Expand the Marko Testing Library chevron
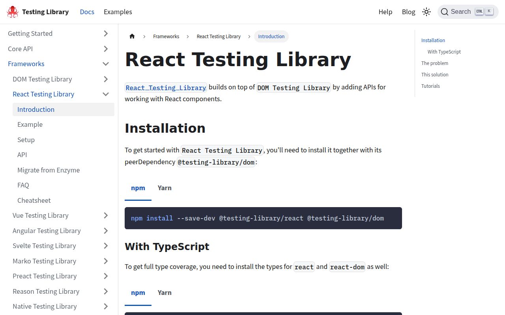This screenshot has height=315, width=505. click(x=106, y=261)
